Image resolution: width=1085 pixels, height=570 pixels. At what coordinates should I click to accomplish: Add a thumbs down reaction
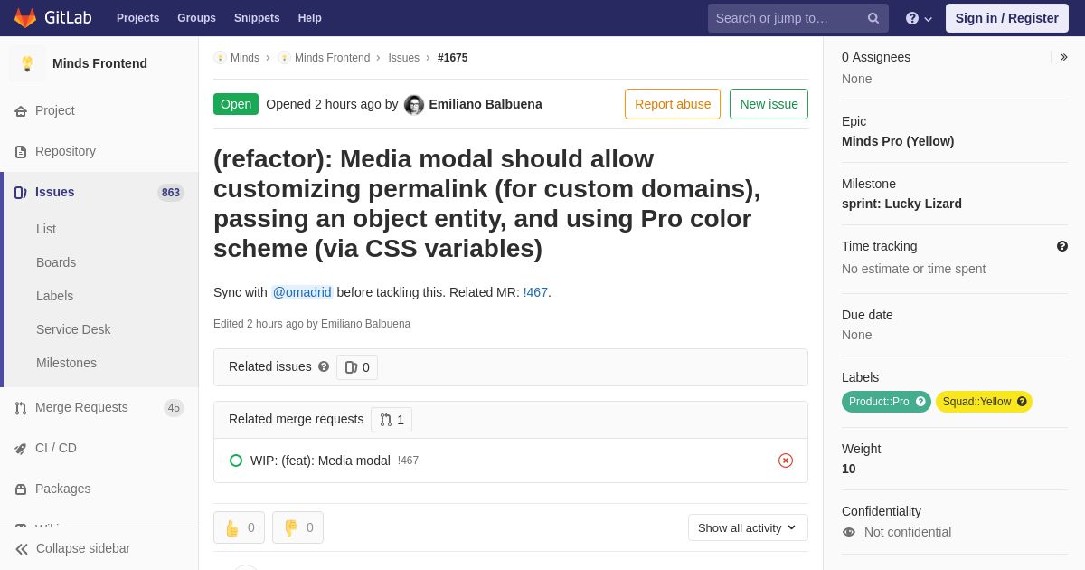click(297, 527)
